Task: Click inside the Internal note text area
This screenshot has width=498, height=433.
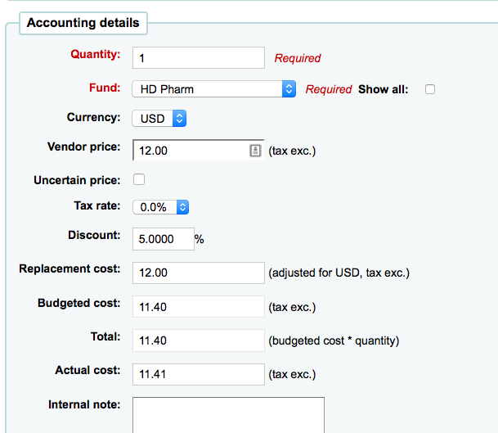Action: pyautogui.click(x=228, y=414)
